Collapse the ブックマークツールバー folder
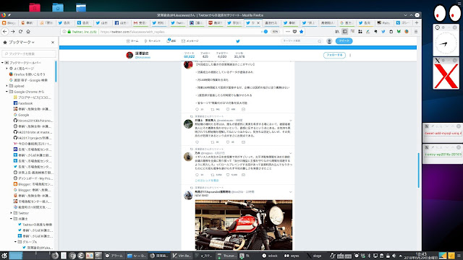Image resolution: width=463 pixels, height=260 pixels. click(x=2, y=63)
